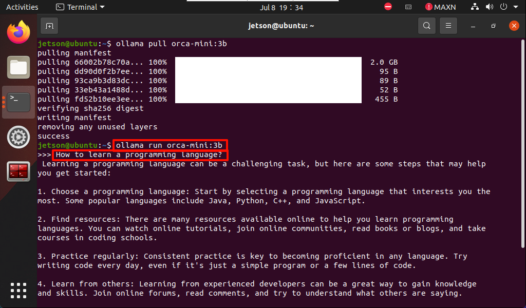The width and height of the screenshot is (526, 308).
Task: Open the Files manager in the dock
Action: tap(18, 67)
